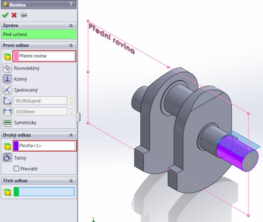Check the Převrátit flip checkbox
Viewport: 263px width, 222px height.
(x=16, y=169)
